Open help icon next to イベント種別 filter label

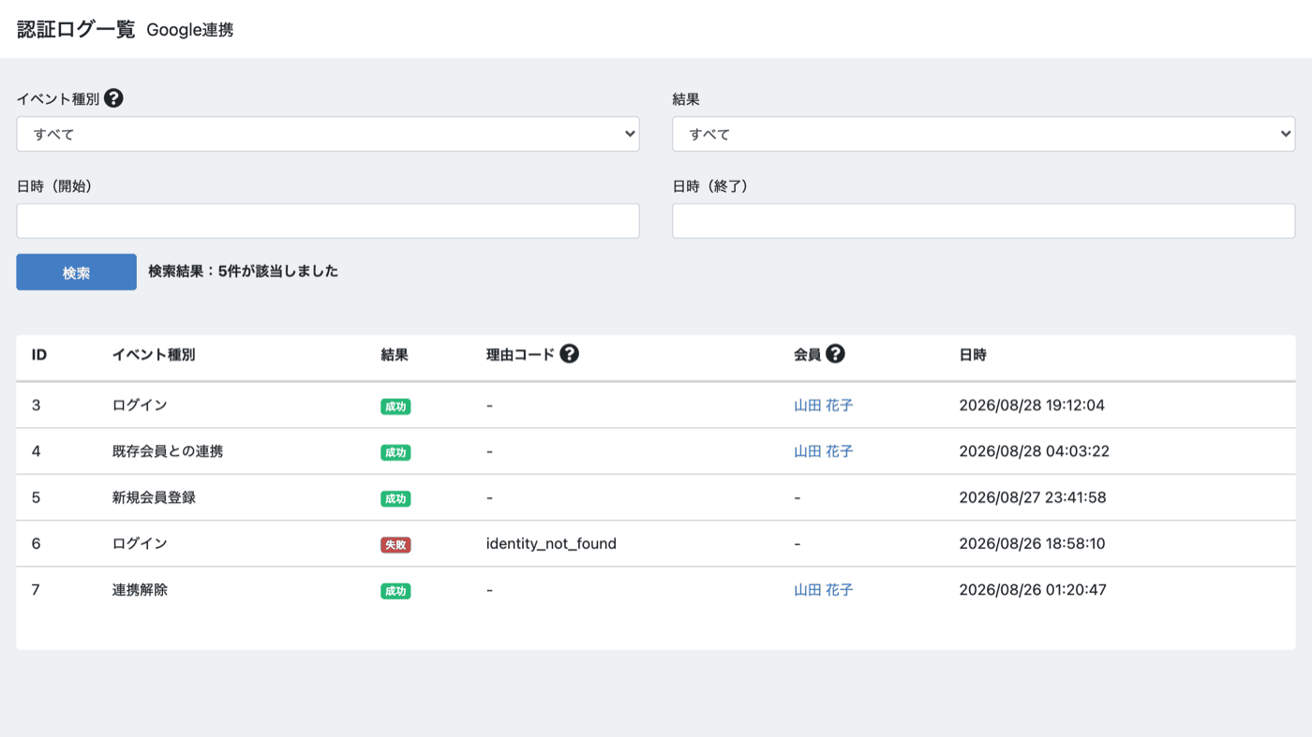(x=113, y=98)
